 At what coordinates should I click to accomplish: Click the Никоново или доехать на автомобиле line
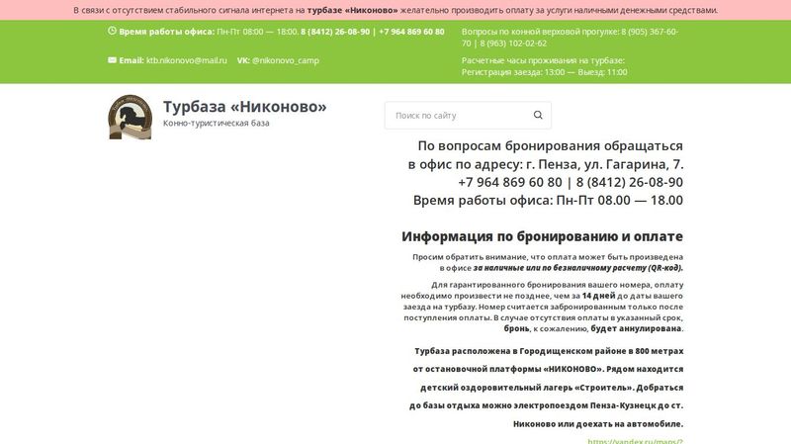[x=598, y=424]
